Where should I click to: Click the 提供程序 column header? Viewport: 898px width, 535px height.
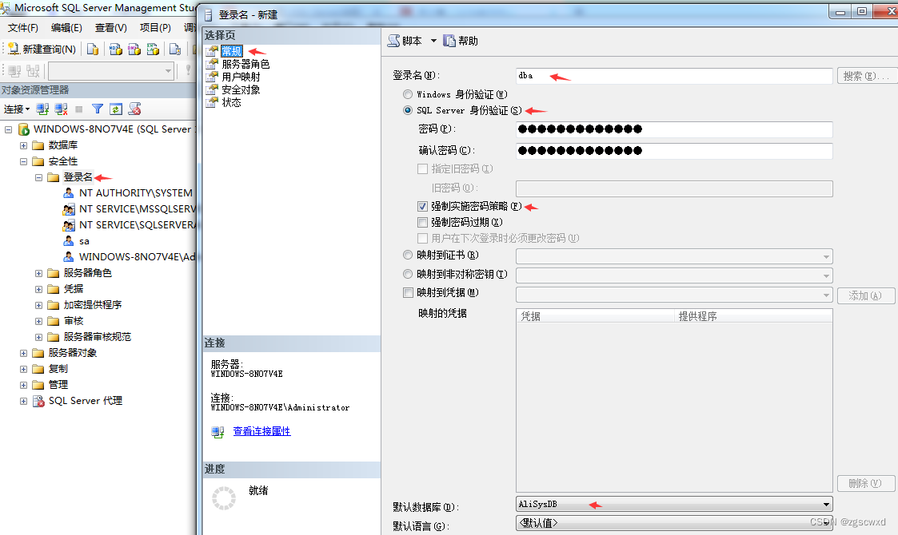click(753, 316)
